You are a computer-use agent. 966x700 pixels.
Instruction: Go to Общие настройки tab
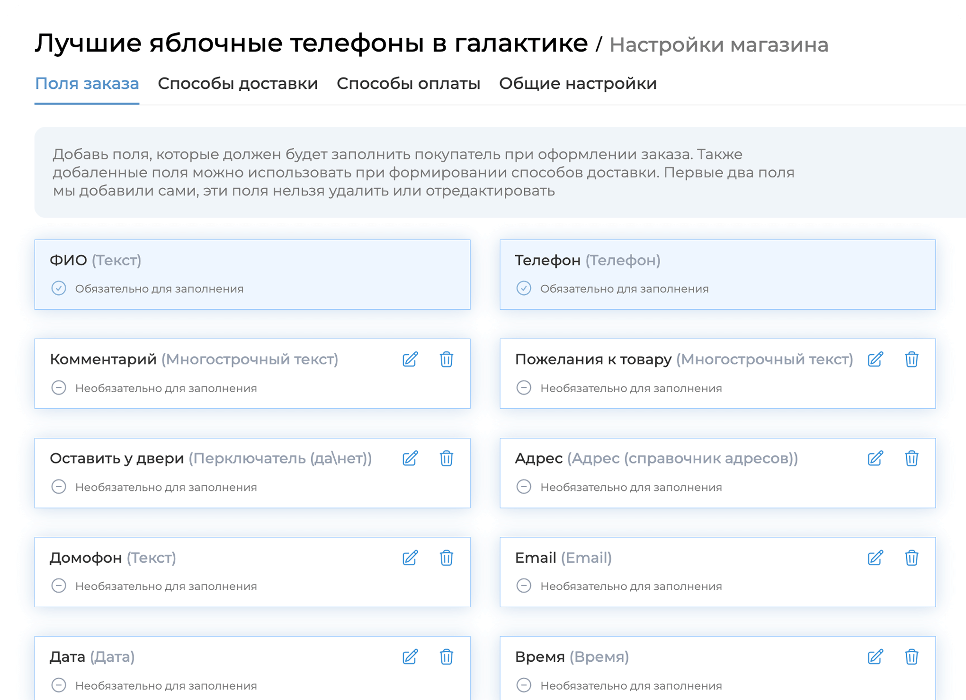(x=578, y=84)
